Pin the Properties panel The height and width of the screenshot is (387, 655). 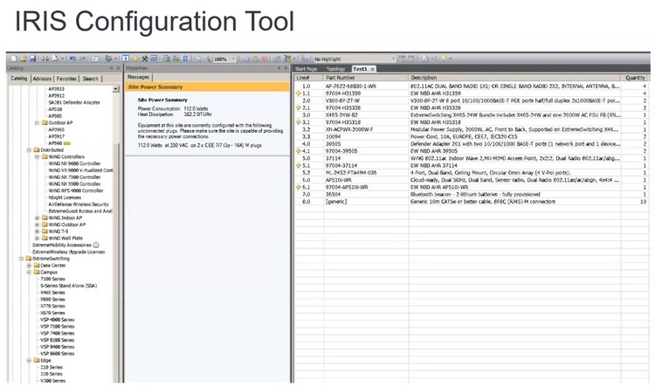click(279, 68)
